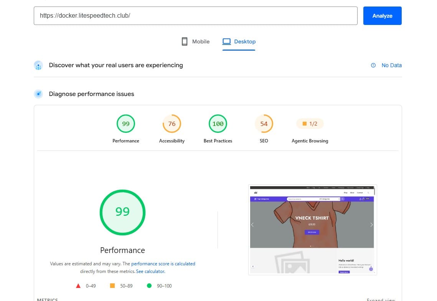This screenshot has width=437, height=301.
Task: Click the Diagnose performance issues icon
Action: coord(38,94)
